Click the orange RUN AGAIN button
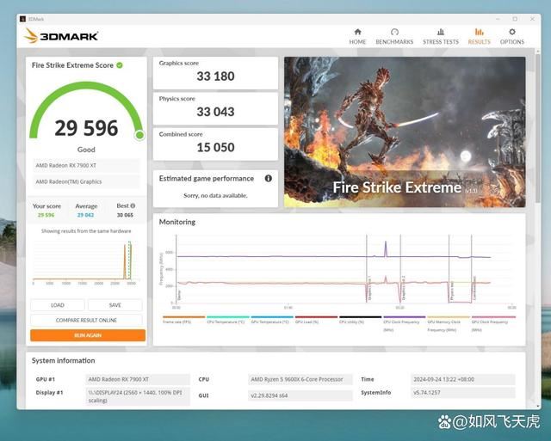 (88, 335)
